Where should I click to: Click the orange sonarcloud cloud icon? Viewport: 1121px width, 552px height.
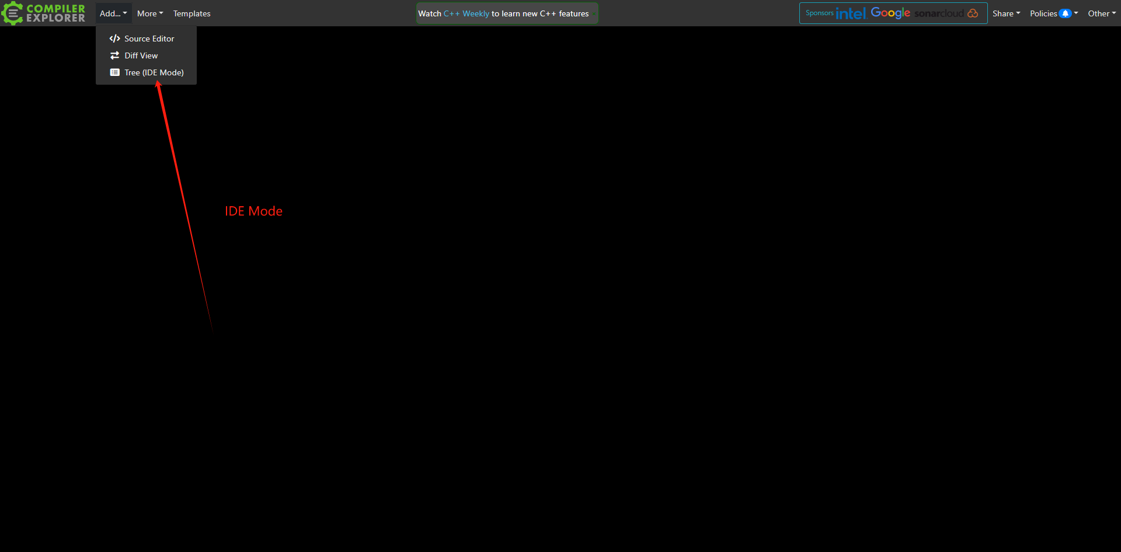[973, 13]
